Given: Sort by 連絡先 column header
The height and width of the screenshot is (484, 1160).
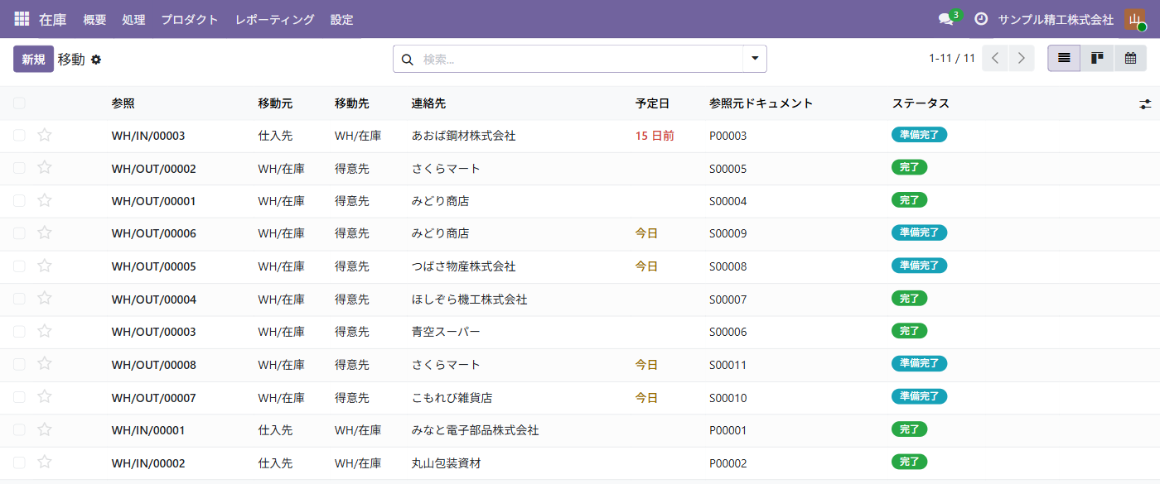Looking at the screenshot, I should (x=428, y=103).
